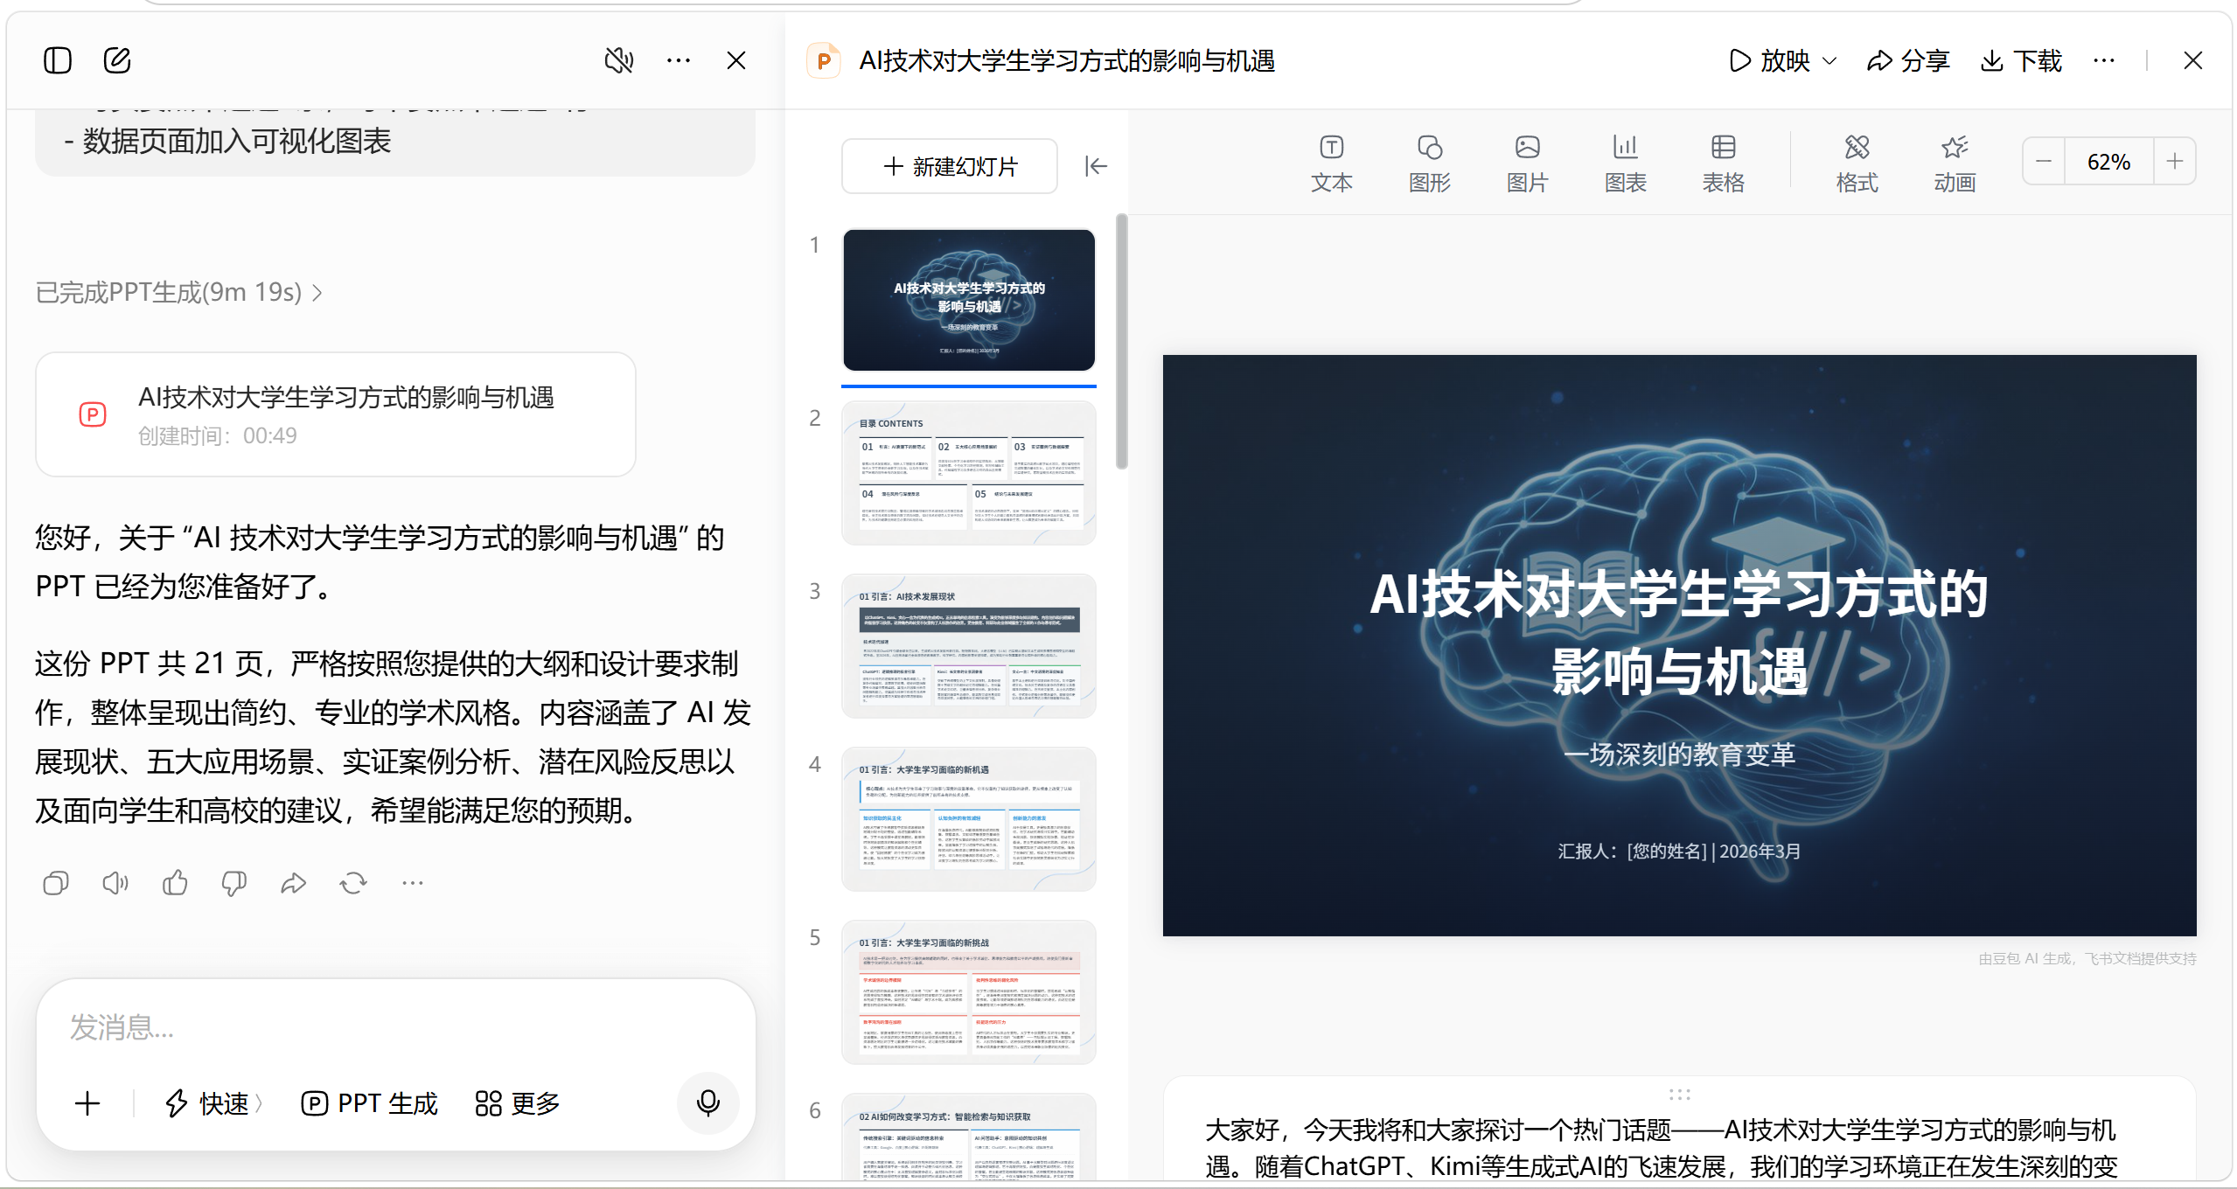Viewport: 2237px width, 1189px height.
Task: Share the presentation via 分享
Action: click(1908, 60)
